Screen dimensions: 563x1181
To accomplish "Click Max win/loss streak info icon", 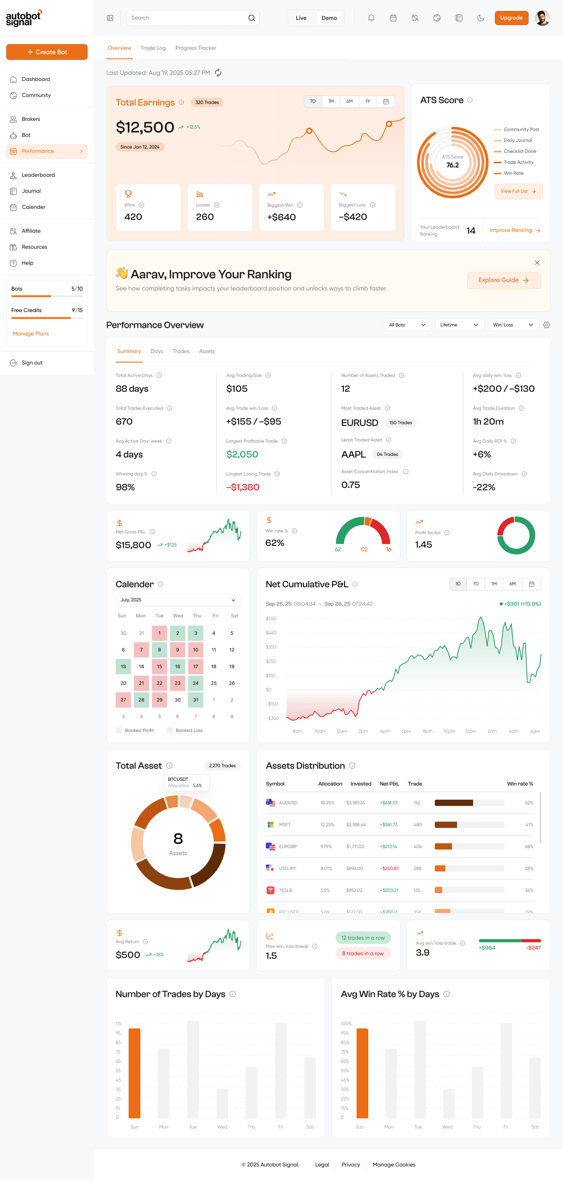I will [314, 946].
